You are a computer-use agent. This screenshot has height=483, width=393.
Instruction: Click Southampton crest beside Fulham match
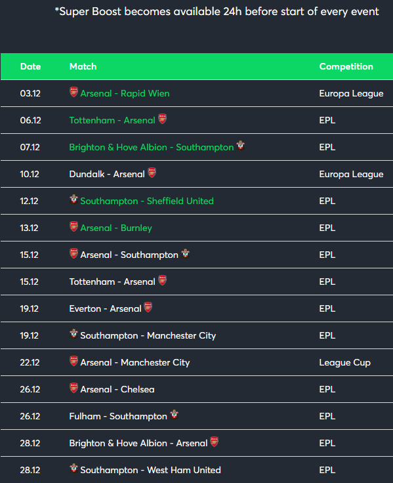[175, 415]
